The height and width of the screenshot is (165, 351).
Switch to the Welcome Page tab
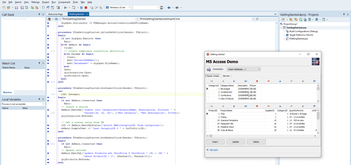click(55, 14)
